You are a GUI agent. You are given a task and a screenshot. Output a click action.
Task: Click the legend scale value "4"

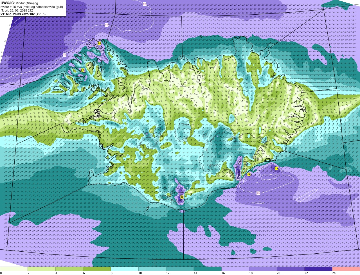pyautogui.click(x=56, y=273)
